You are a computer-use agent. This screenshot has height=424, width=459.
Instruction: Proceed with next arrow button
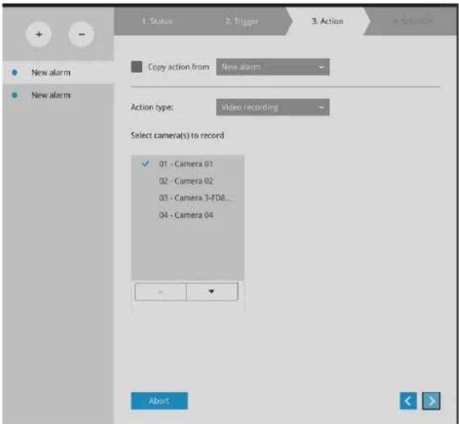431,401
